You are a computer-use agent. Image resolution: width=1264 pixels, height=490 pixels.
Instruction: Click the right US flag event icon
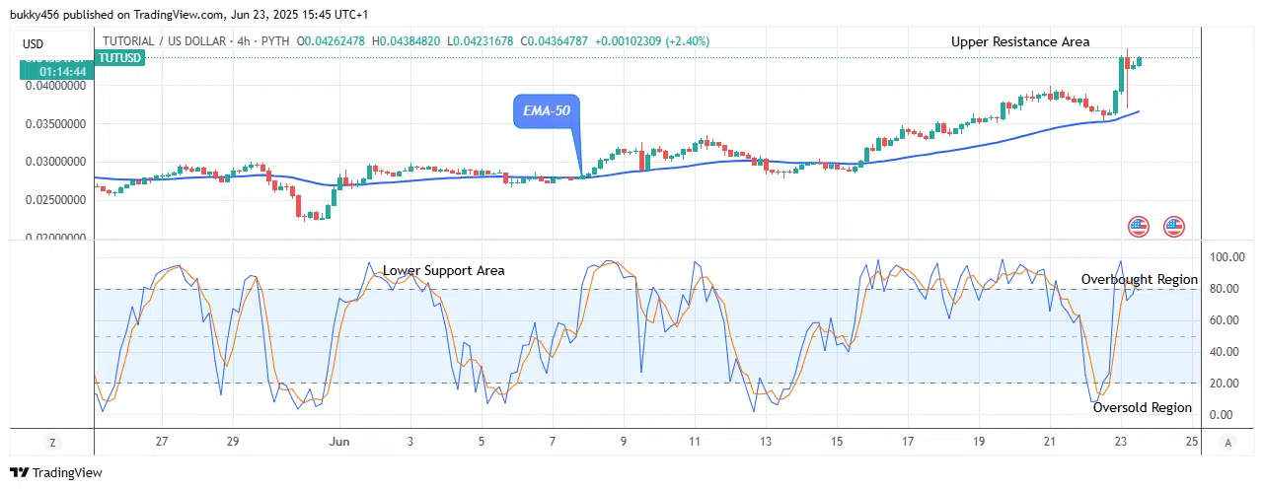pyautogui.click(x=1173, y=227)
